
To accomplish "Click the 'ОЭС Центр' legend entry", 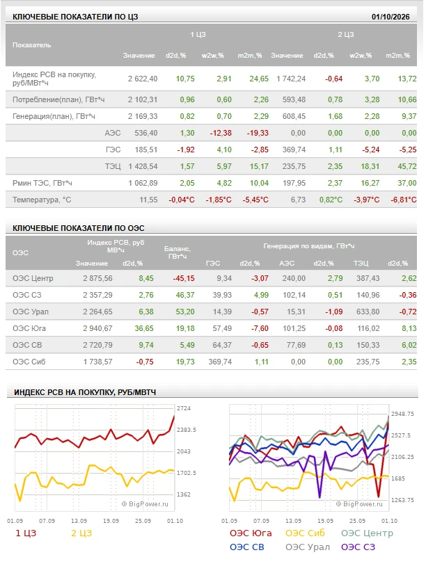I will (x=367, y=533).
